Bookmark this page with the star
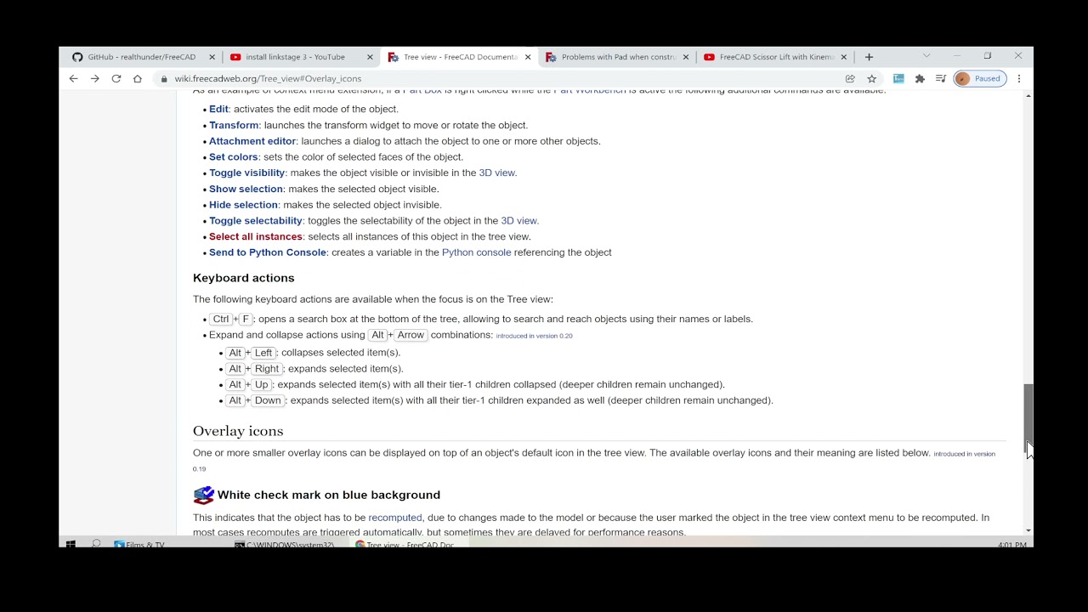This screenshot has width=1088, height=612. pos(871,78)
